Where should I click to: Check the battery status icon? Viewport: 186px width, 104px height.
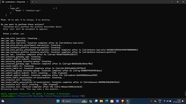click(x=170, y=101)
